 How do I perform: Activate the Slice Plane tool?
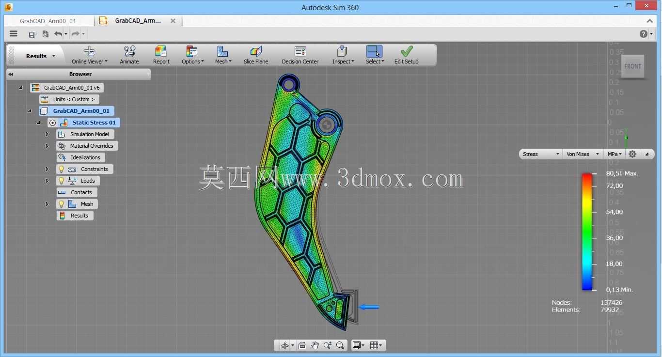tap(256, 55)
